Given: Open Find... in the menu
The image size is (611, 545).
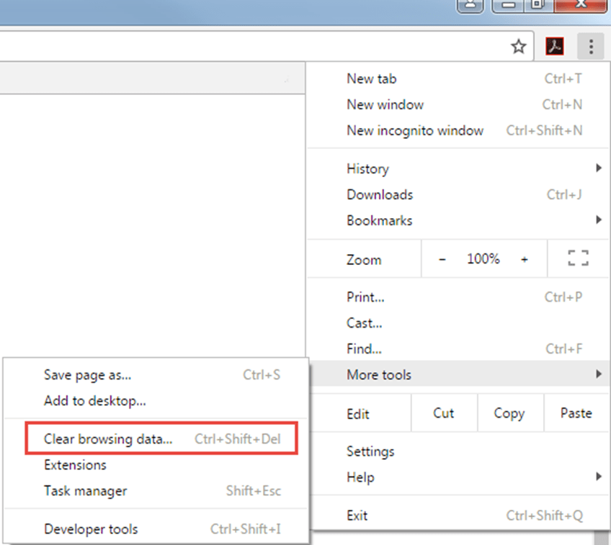Looking at the screenshot, I should (x=459, y=348).
